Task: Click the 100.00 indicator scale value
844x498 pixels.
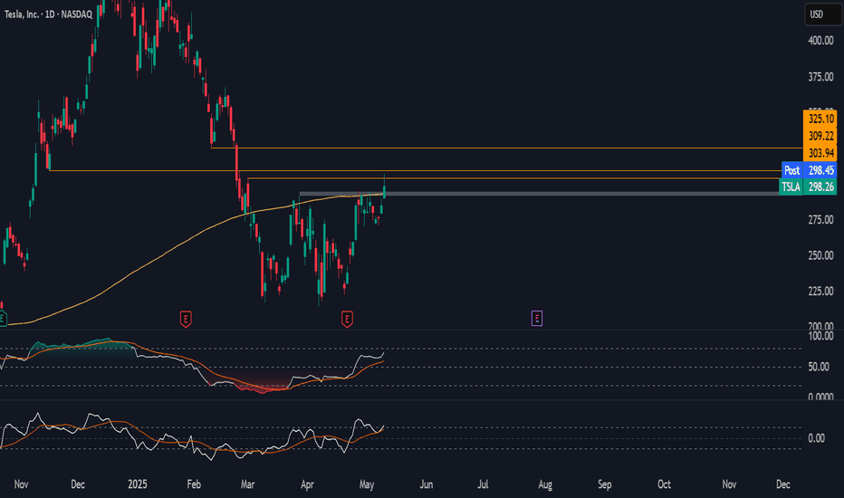Action: (x=820, y=337)
